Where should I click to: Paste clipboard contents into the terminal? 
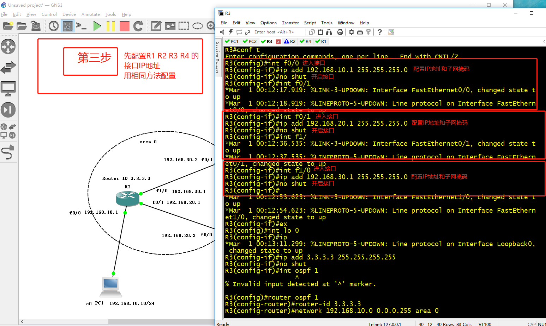tap(321, 32)
